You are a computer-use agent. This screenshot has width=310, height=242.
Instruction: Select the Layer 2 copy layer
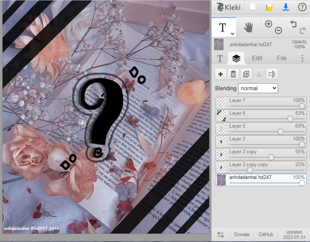click(261, 154)
